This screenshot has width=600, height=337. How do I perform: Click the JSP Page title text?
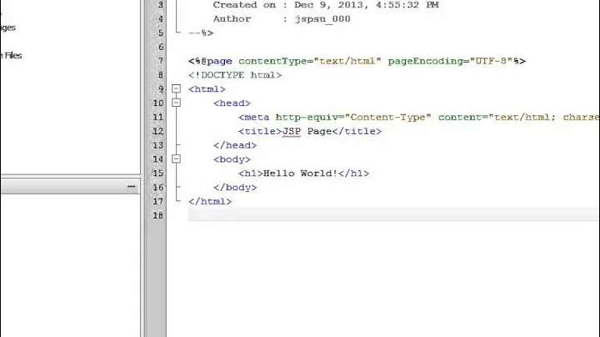[x=307, y=131]
